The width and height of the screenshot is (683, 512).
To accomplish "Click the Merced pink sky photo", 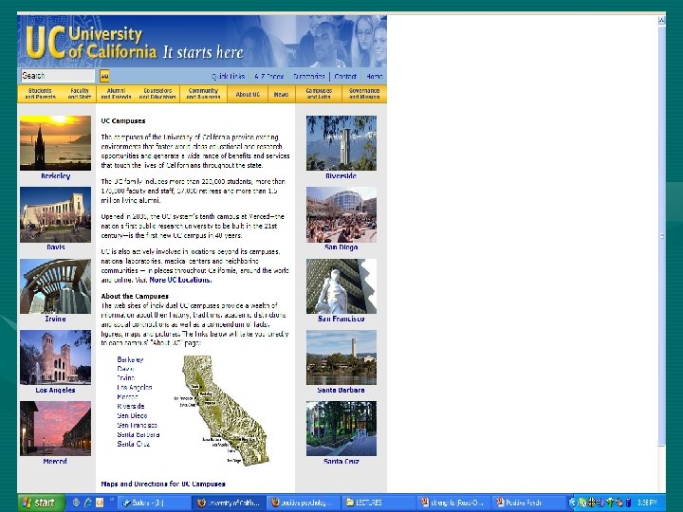I will click(x=55, y=429).
